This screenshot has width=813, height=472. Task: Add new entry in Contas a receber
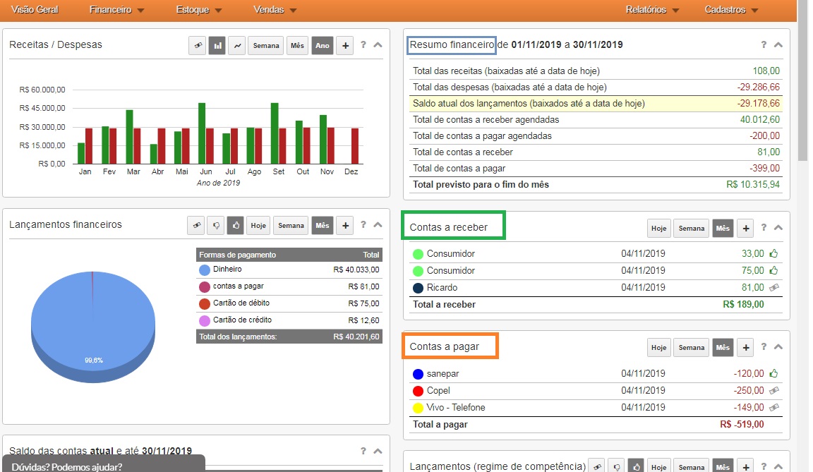tap(747, 229)
